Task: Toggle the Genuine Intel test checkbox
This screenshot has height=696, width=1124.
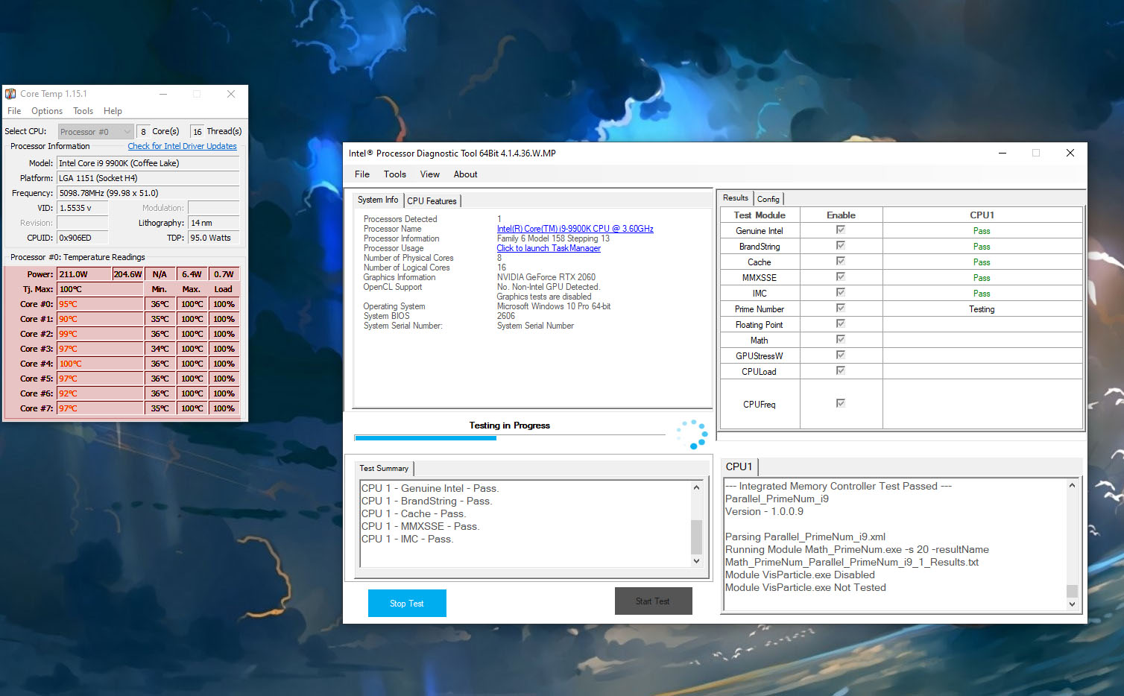Action: pos(841,230)
